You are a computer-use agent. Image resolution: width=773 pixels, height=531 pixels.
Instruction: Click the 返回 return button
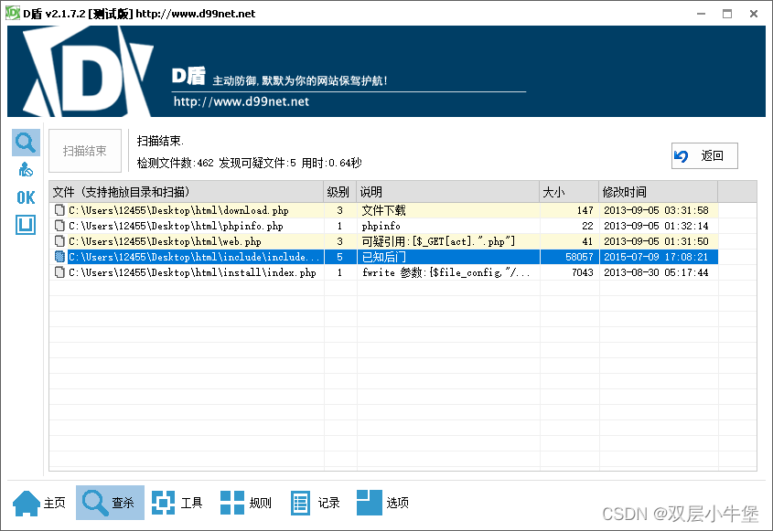pos(703,155)
